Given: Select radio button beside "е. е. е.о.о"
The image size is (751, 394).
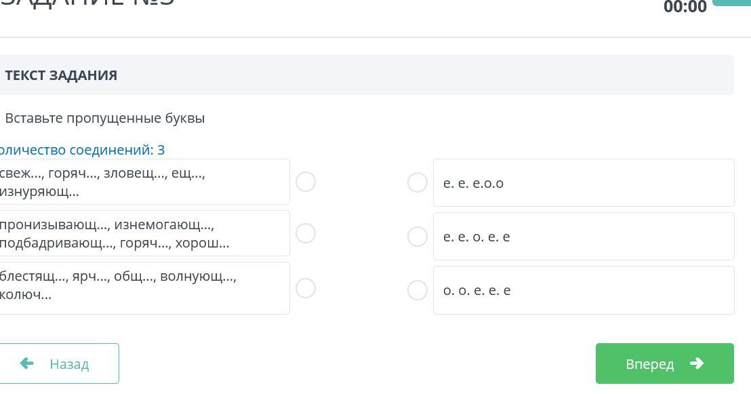Looking at the screenshot, I should click(x=418, y=182).
